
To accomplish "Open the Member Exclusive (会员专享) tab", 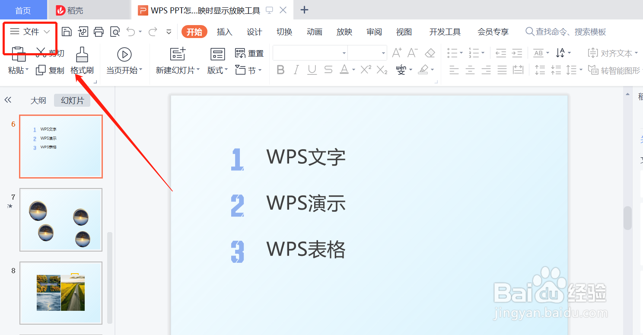I will (x=493, y=32).
